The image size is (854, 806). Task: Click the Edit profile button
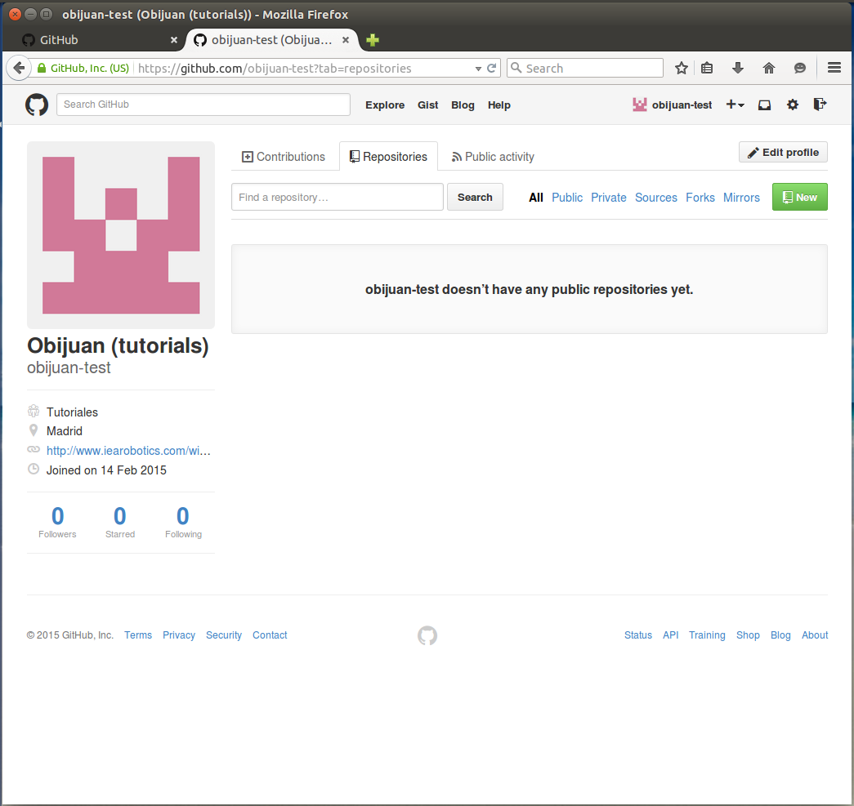(x=783, y=153)
